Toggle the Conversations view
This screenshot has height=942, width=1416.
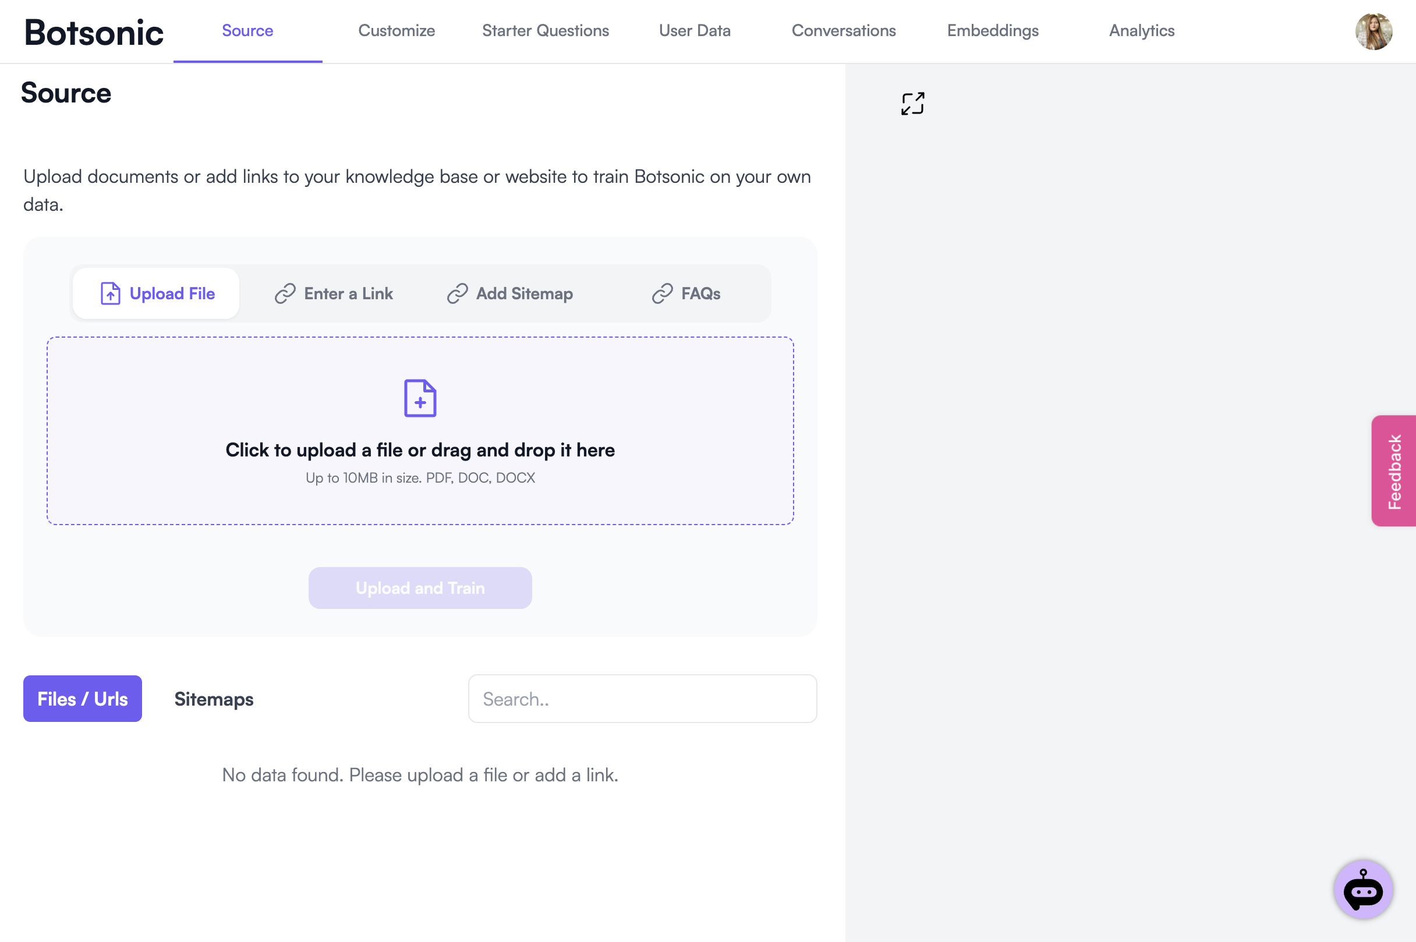tap(845, 29)
